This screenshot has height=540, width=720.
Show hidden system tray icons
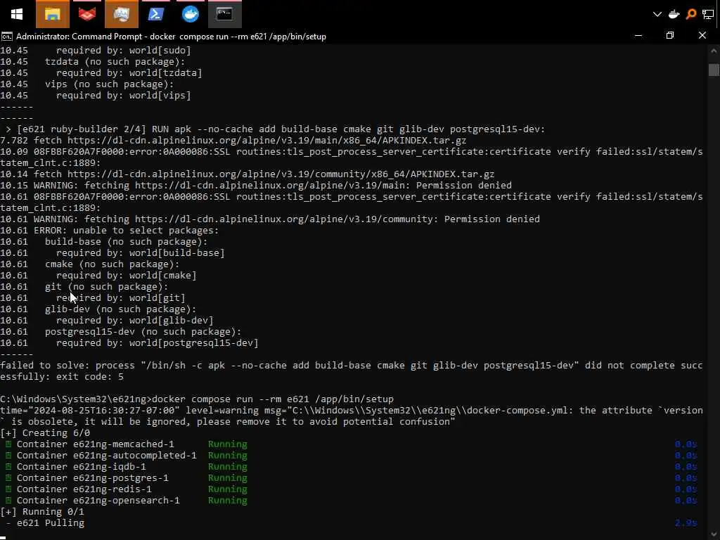(657, 14)
